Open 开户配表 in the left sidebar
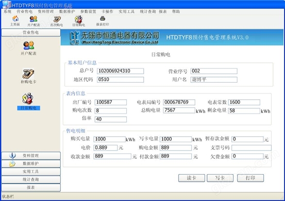Image resolution: width=285 pixels, height=201 pixels. (28, 48)
